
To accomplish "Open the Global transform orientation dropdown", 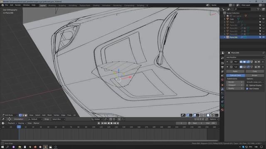I will pos(97,119).
